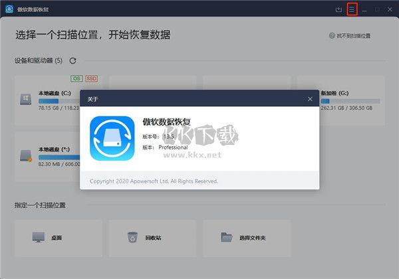Open the 找不到扫描位置 help link
Viewport: 399px width, 279px height.
point(354,35)
